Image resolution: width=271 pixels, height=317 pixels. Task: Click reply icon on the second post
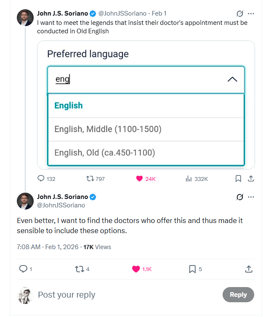pos(24,269)
